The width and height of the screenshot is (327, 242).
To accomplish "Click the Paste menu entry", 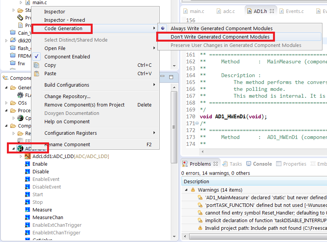I will pos(50,74).
